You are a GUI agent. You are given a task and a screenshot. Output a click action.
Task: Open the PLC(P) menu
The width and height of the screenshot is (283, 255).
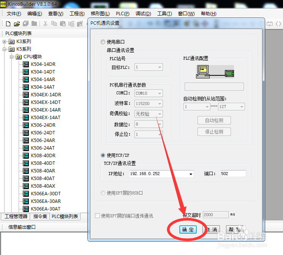[123, 14]
